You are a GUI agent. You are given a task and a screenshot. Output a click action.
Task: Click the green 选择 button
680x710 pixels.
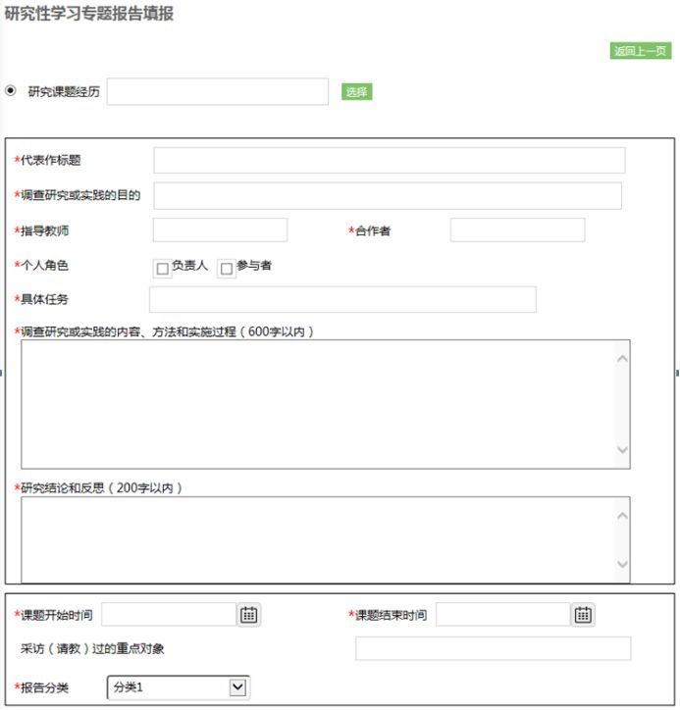coord(356,92)
